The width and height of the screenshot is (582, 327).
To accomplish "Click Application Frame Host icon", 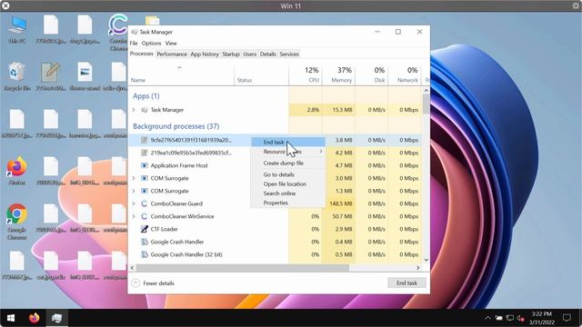I will click(145, 165).
